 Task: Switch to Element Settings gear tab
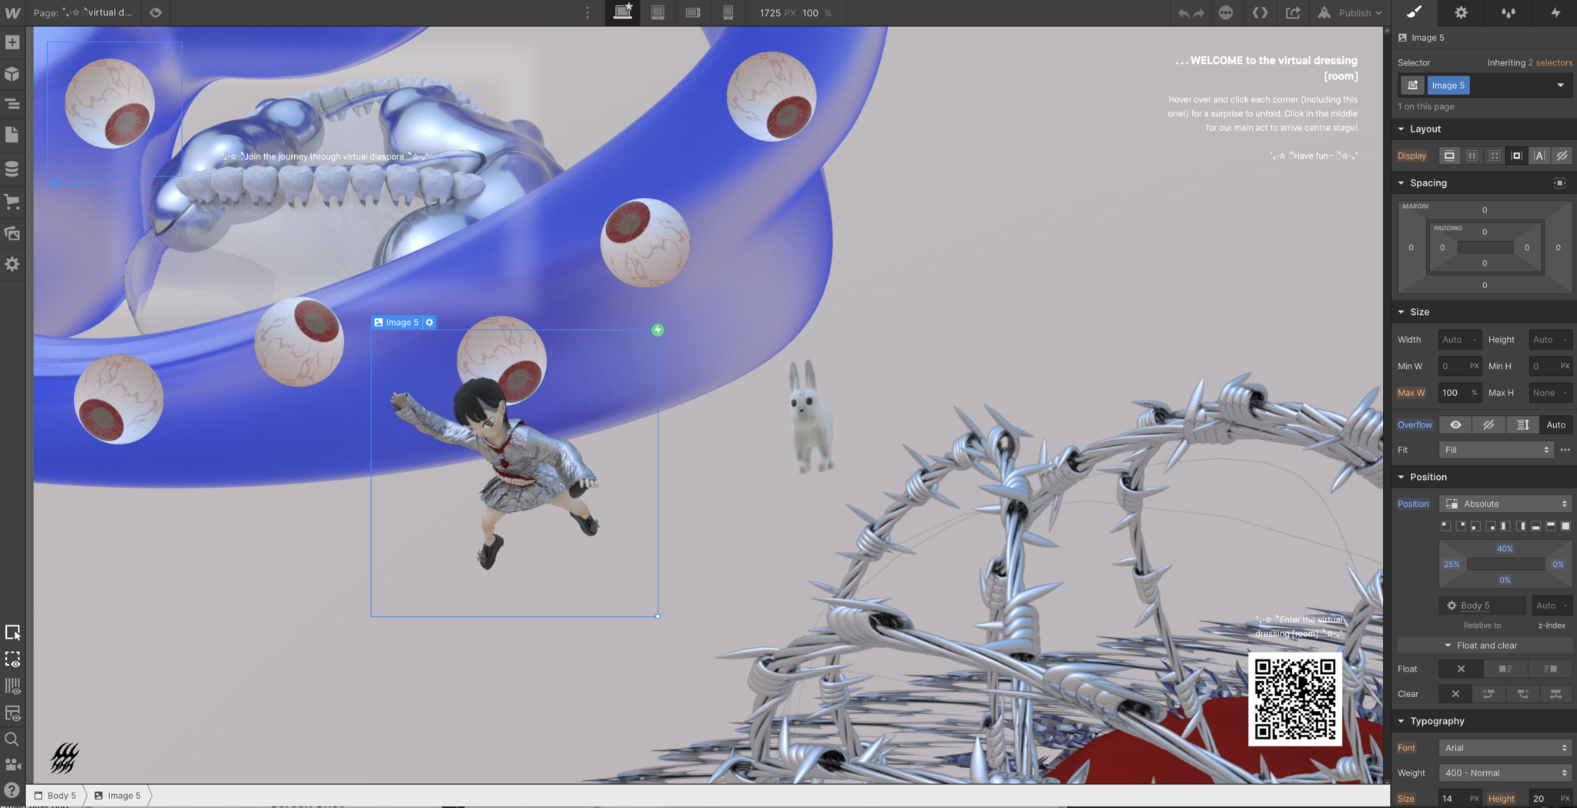1461,12
